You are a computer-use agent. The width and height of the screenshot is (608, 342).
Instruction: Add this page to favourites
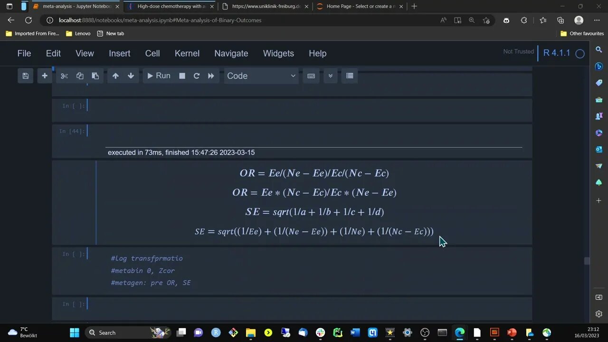(x=486, y=20)
